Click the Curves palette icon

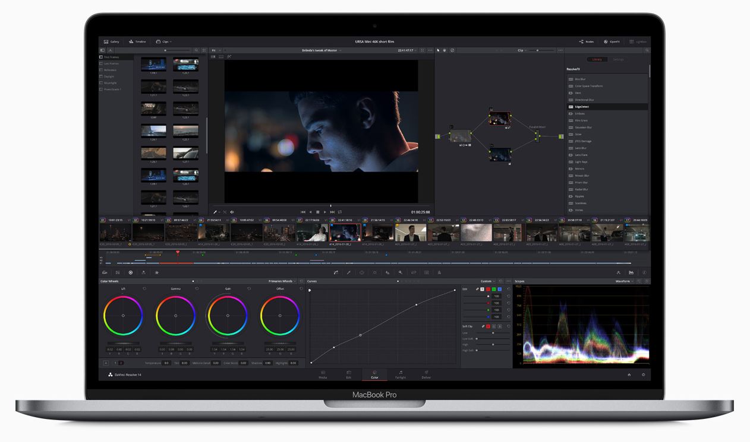336,272
